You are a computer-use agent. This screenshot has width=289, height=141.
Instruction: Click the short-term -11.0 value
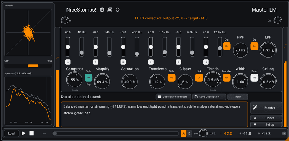coord(247,133)
